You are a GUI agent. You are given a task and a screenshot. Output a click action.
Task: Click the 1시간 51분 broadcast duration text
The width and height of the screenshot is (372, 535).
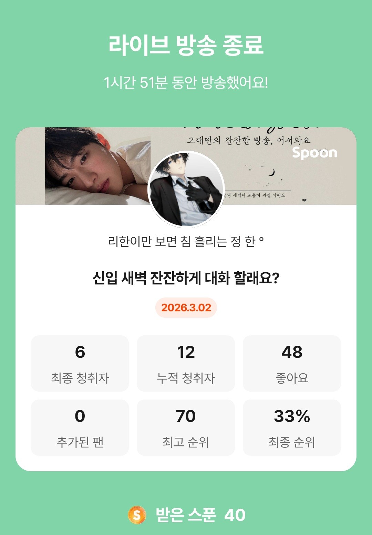coord(186,83)
